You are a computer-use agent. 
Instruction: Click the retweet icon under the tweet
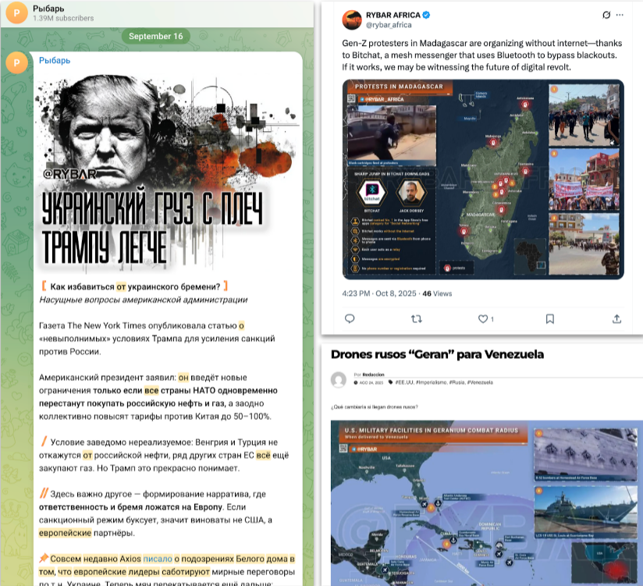point(416,318)
